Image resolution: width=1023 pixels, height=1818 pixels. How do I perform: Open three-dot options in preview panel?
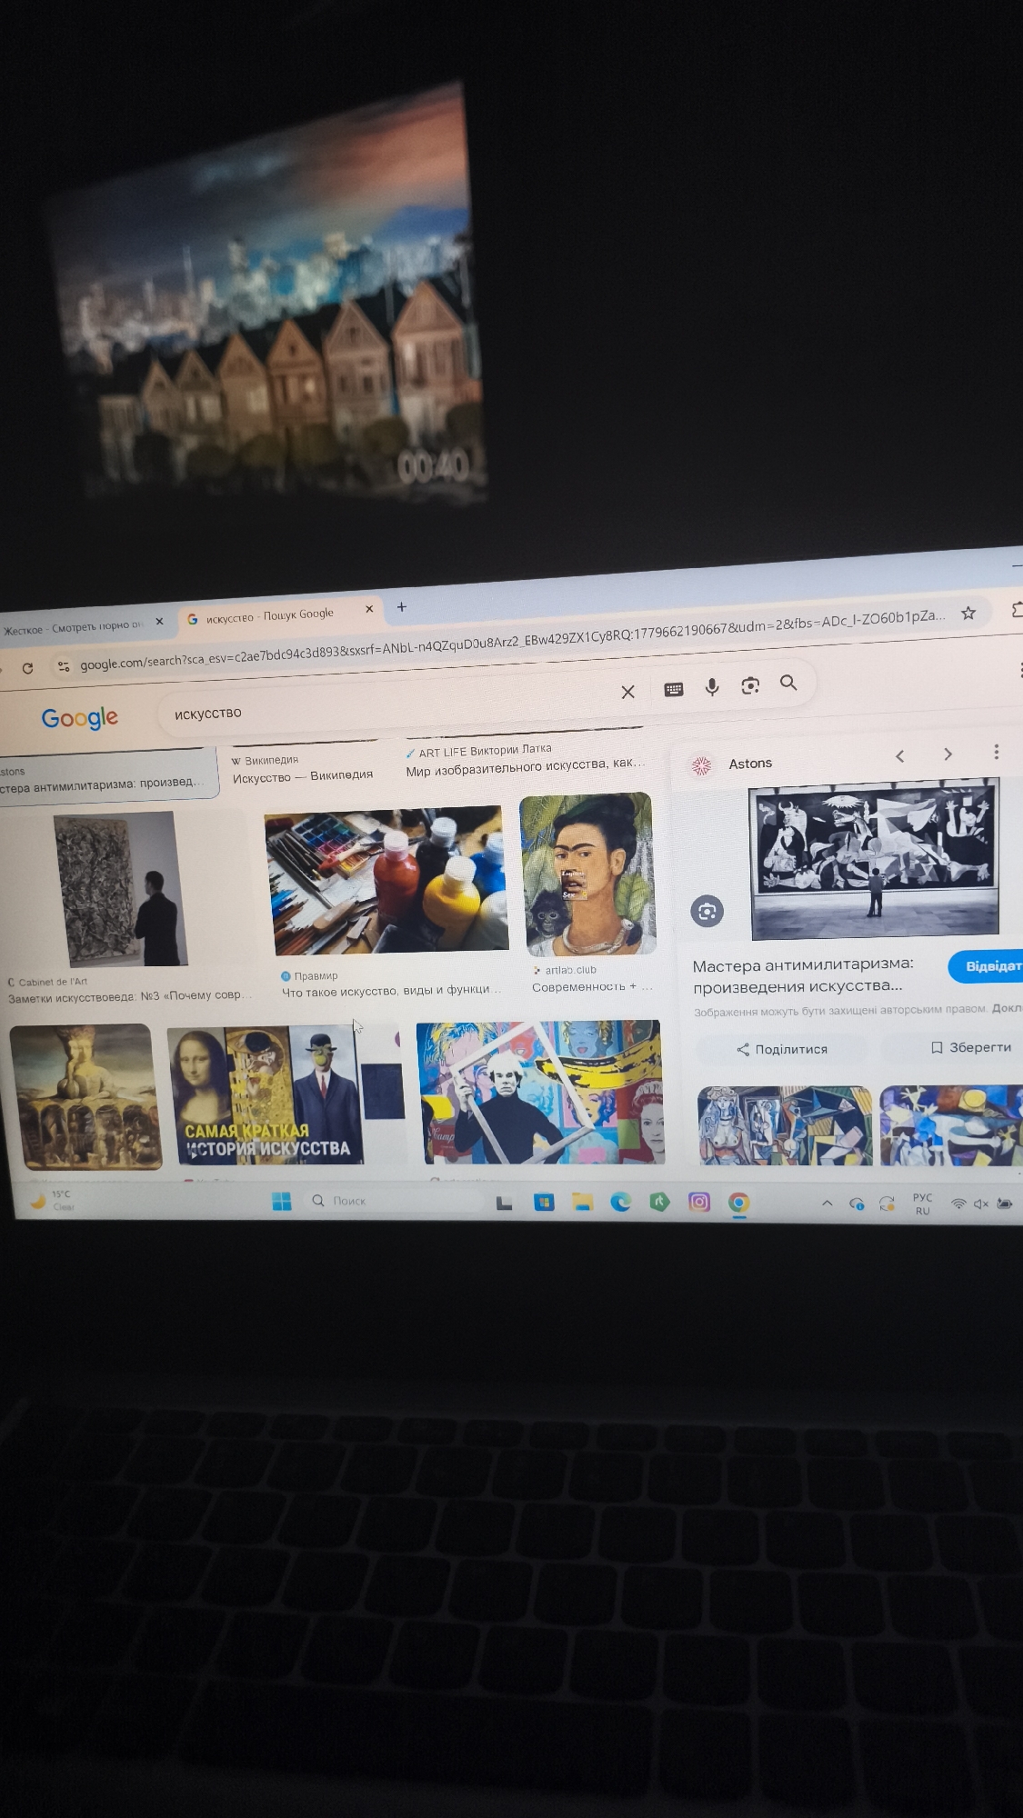(x=997, y=752)
